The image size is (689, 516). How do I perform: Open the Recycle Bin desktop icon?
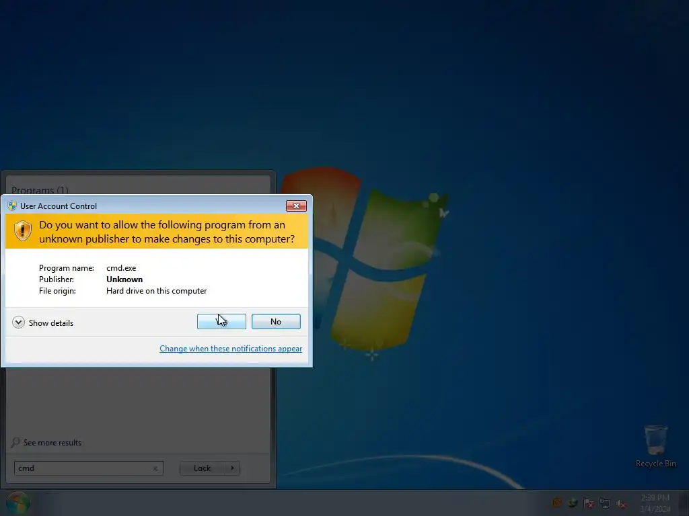point(655,446)
